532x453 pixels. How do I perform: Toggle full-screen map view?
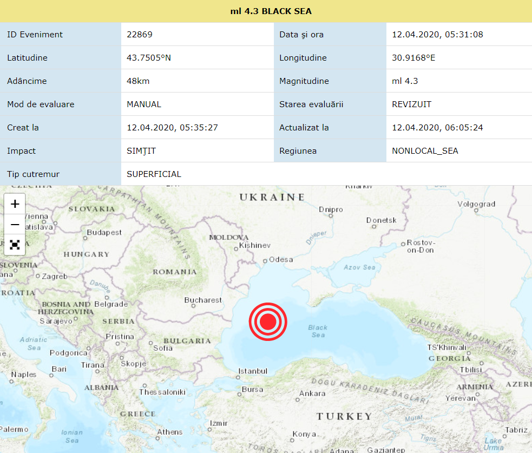[x=15, y=245]
